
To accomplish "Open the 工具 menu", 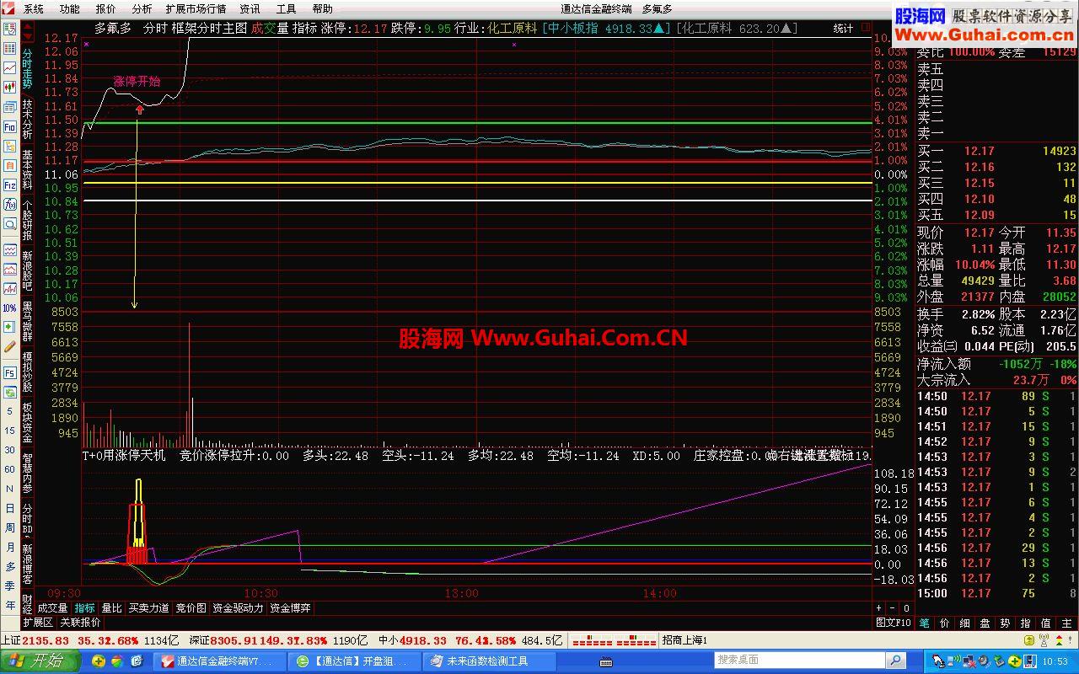I will [287, 9].
